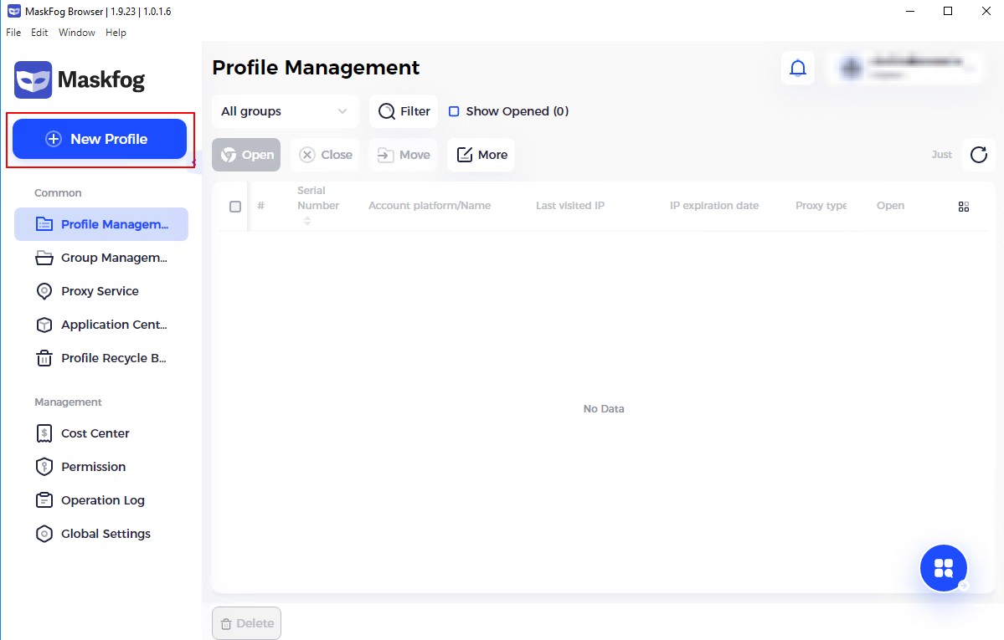This screenshot has width=1004, height=640.
Task: Open the column settings grid icon
Action: 964,207
